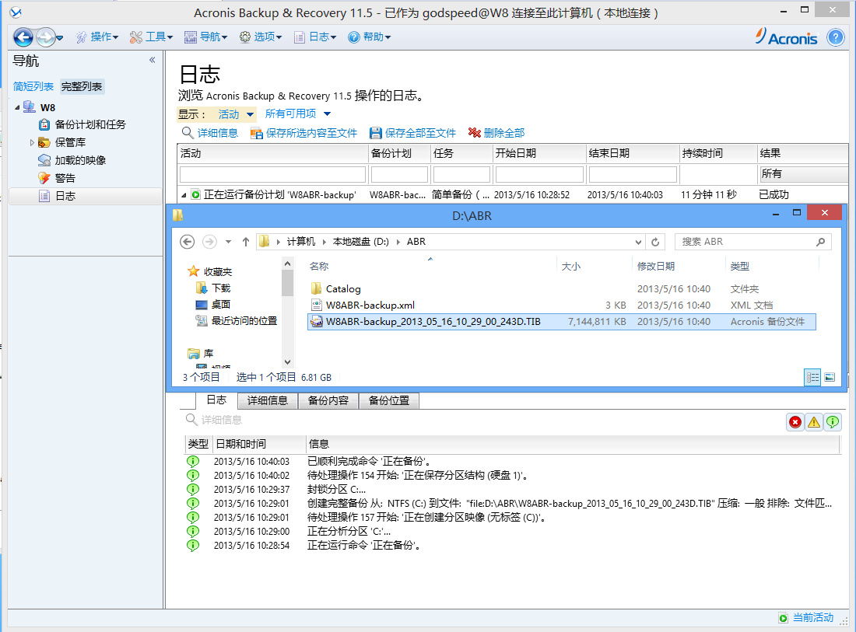Open the 操作 menu
Screen dimensions: 856x632
(x=97, y=37)
